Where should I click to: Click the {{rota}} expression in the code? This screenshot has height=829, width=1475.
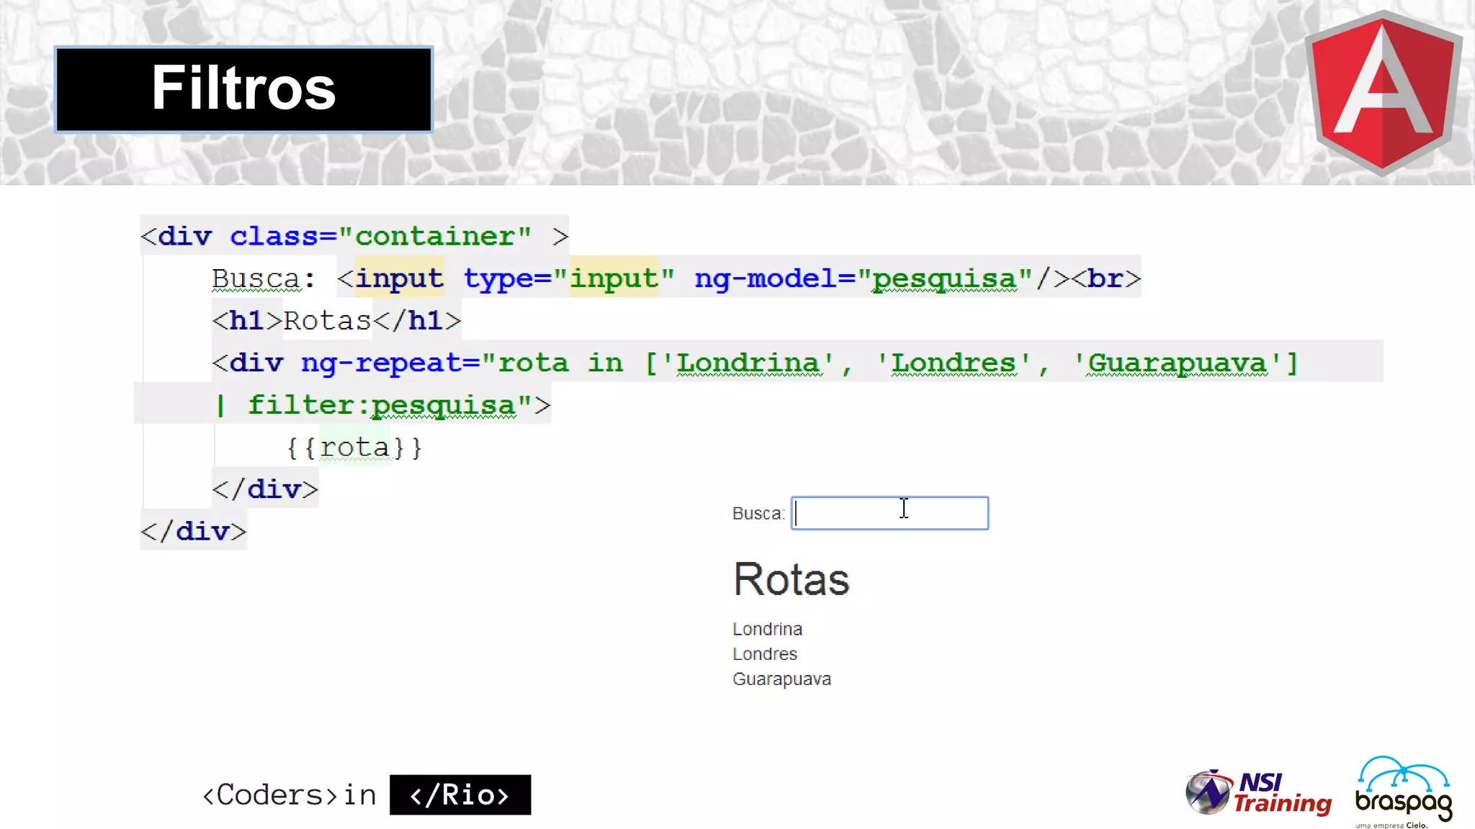354,448
